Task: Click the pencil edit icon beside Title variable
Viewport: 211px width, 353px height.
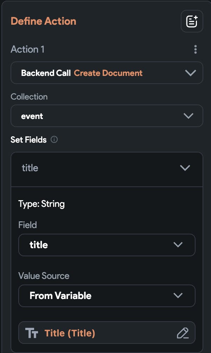Action: pyautogui.click(x=183, y=333)
